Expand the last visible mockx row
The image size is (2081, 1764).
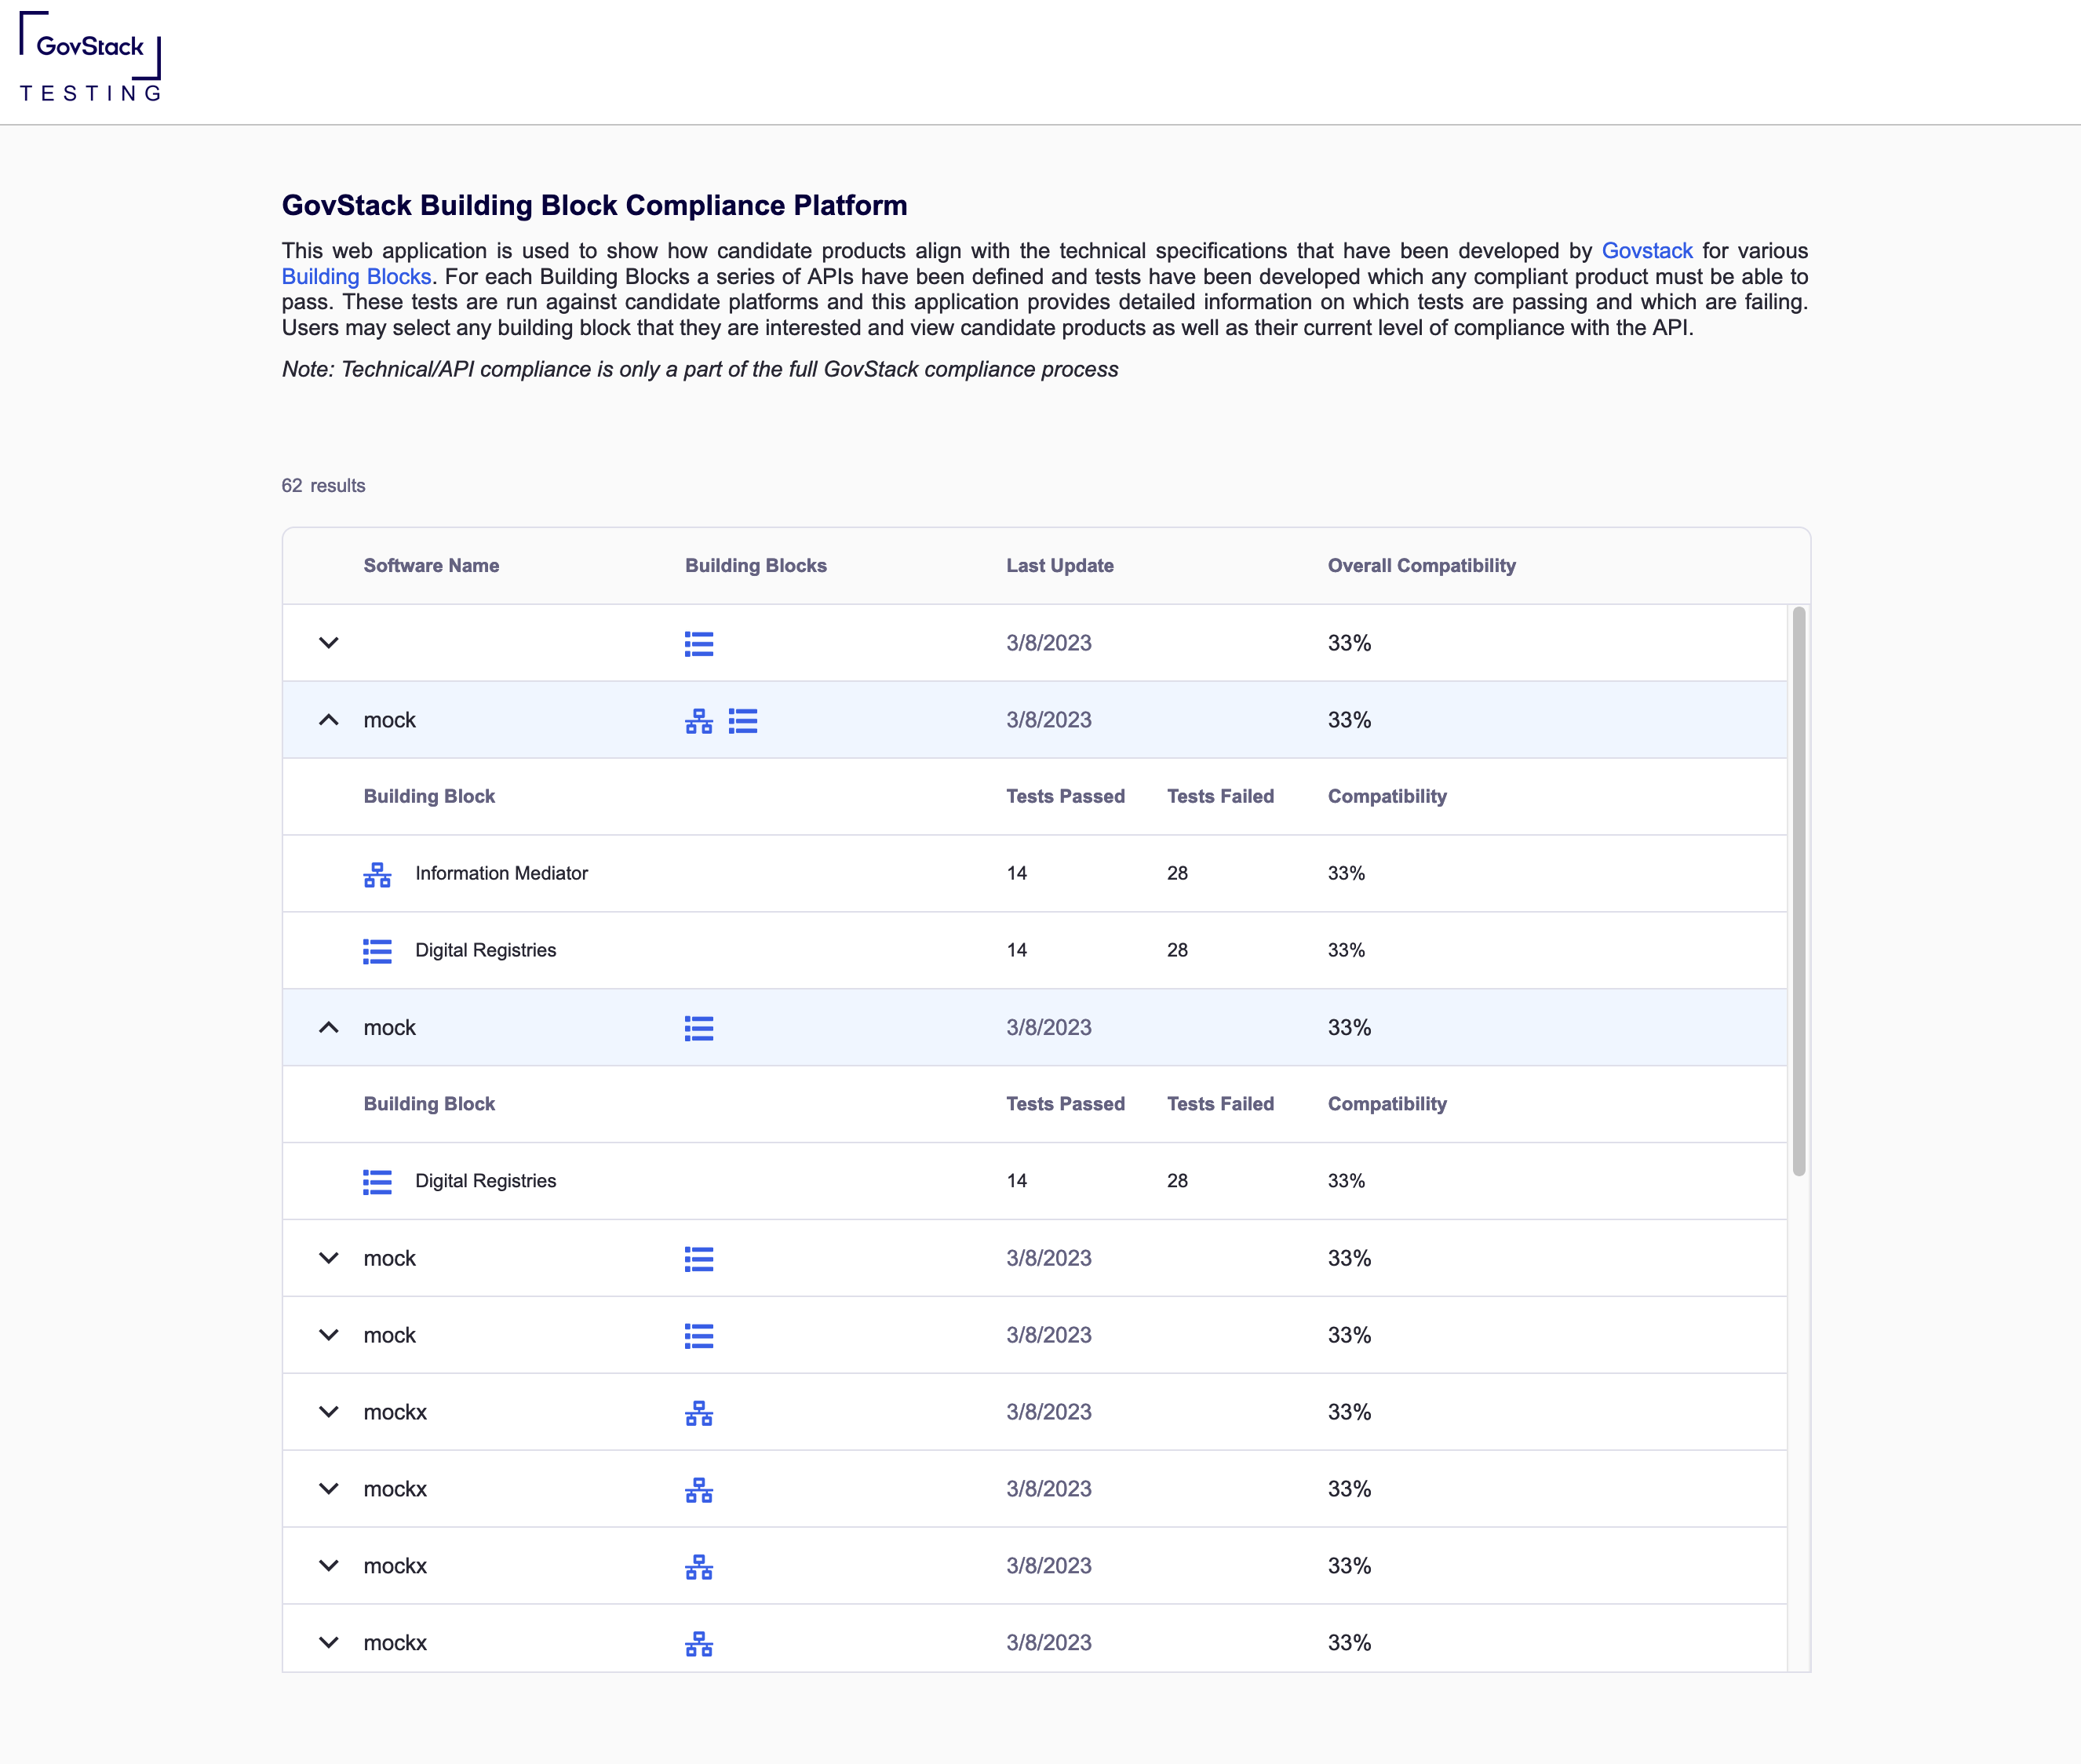pos(328,1643)
